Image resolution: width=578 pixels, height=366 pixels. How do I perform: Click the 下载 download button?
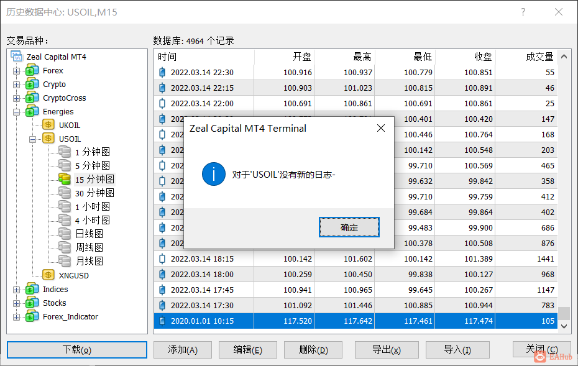[x=76, y=349]
